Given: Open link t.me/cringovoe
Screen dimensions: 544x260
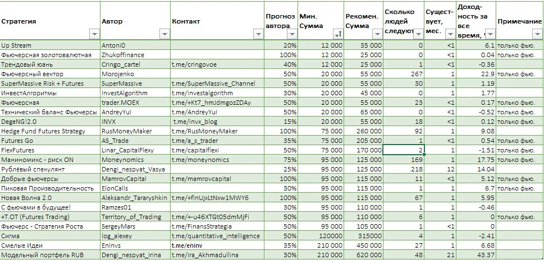Looking at the screenshot, I should click(195, 64).
